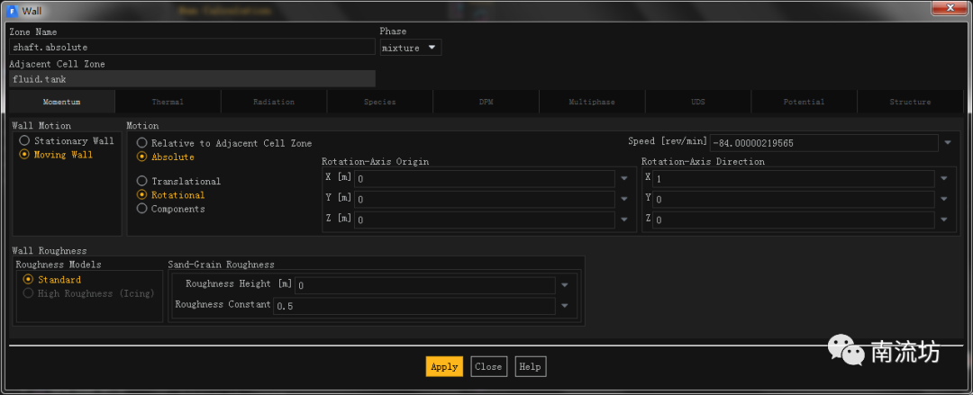Click the Rotation-Axis Direction Y field
The width and height of the screenshot is (973, 395).
pos(794,199)
